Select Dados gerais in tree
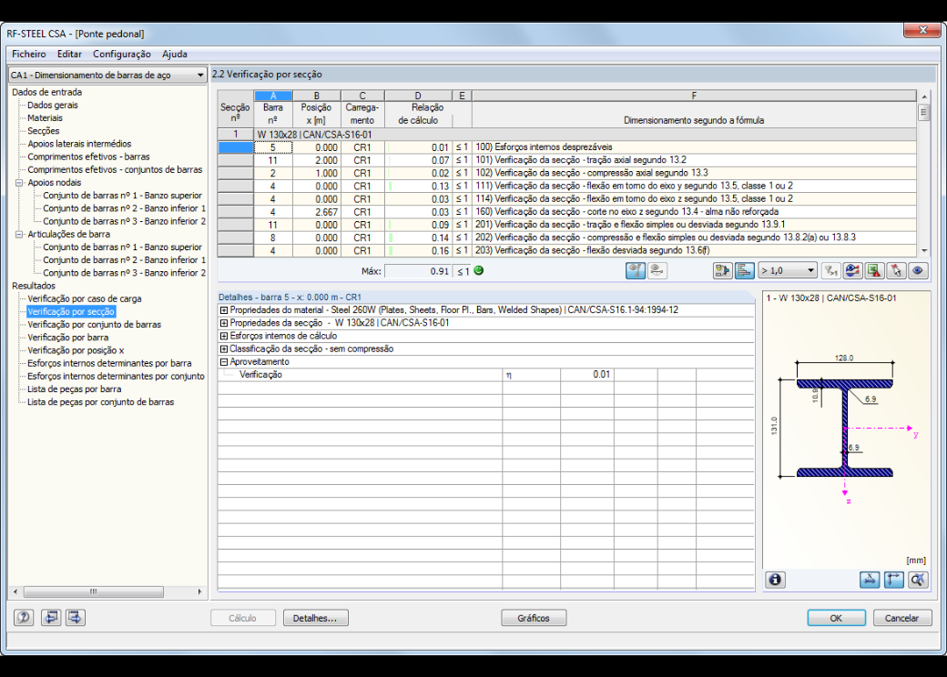The height and width of the screenshot is (677, 947). [53, 105]
